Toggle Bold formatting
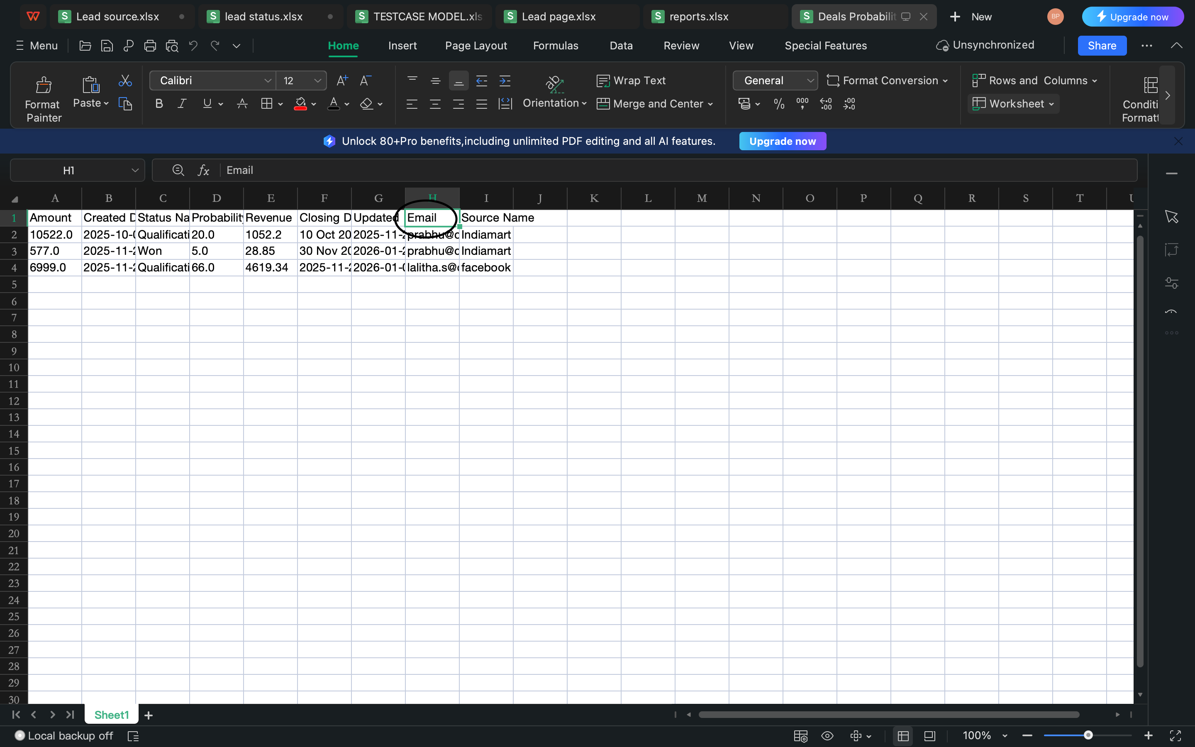Image resolution: width=1195 pixels, height=747 pixels. click(x=159, y=104)
